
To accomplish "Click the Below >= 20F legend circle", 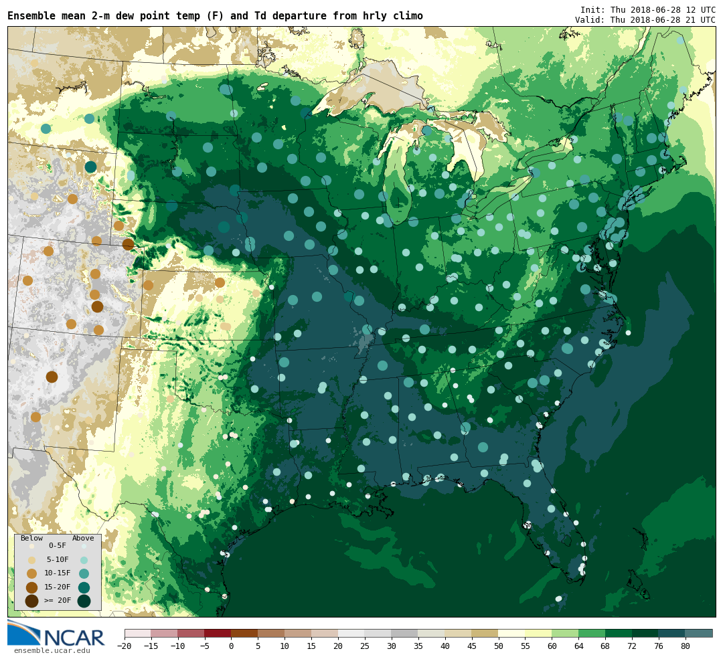I will [32, 601].
